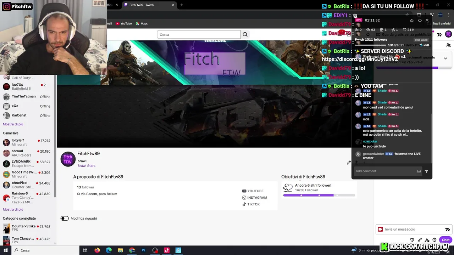
Task: Expand followed channels with first Mostra di più
Action: [x=13, y=124]
